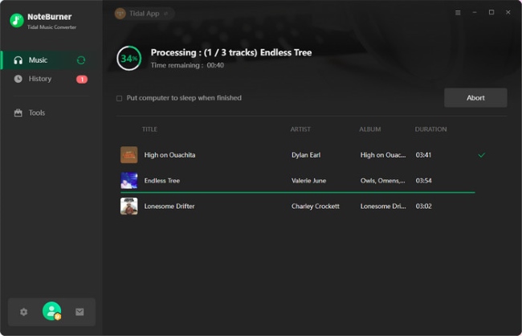This screenshot has width=522, height=336.
Task: Click duration 03:54
Action: pyautogui.click(x=424, y=181)
